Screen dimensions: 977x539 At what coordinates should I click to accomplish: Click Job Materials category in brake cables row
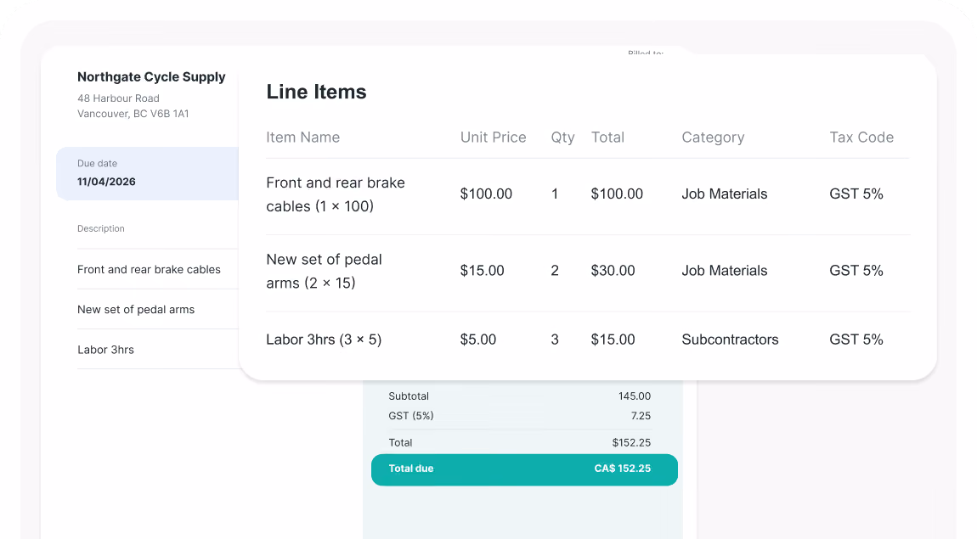tap(725, 194)
